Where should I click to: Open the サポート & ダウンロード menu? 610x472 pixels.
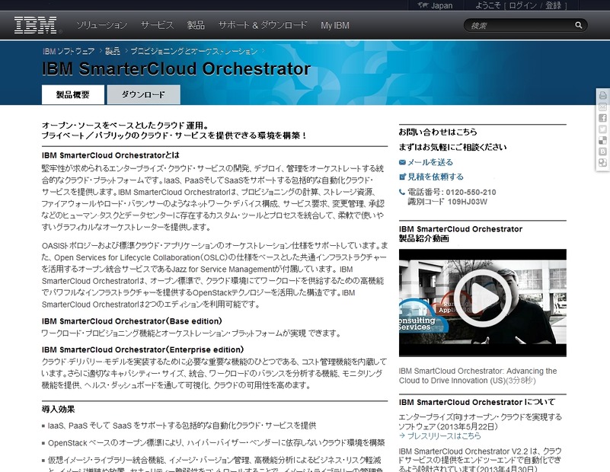point(263,25)
